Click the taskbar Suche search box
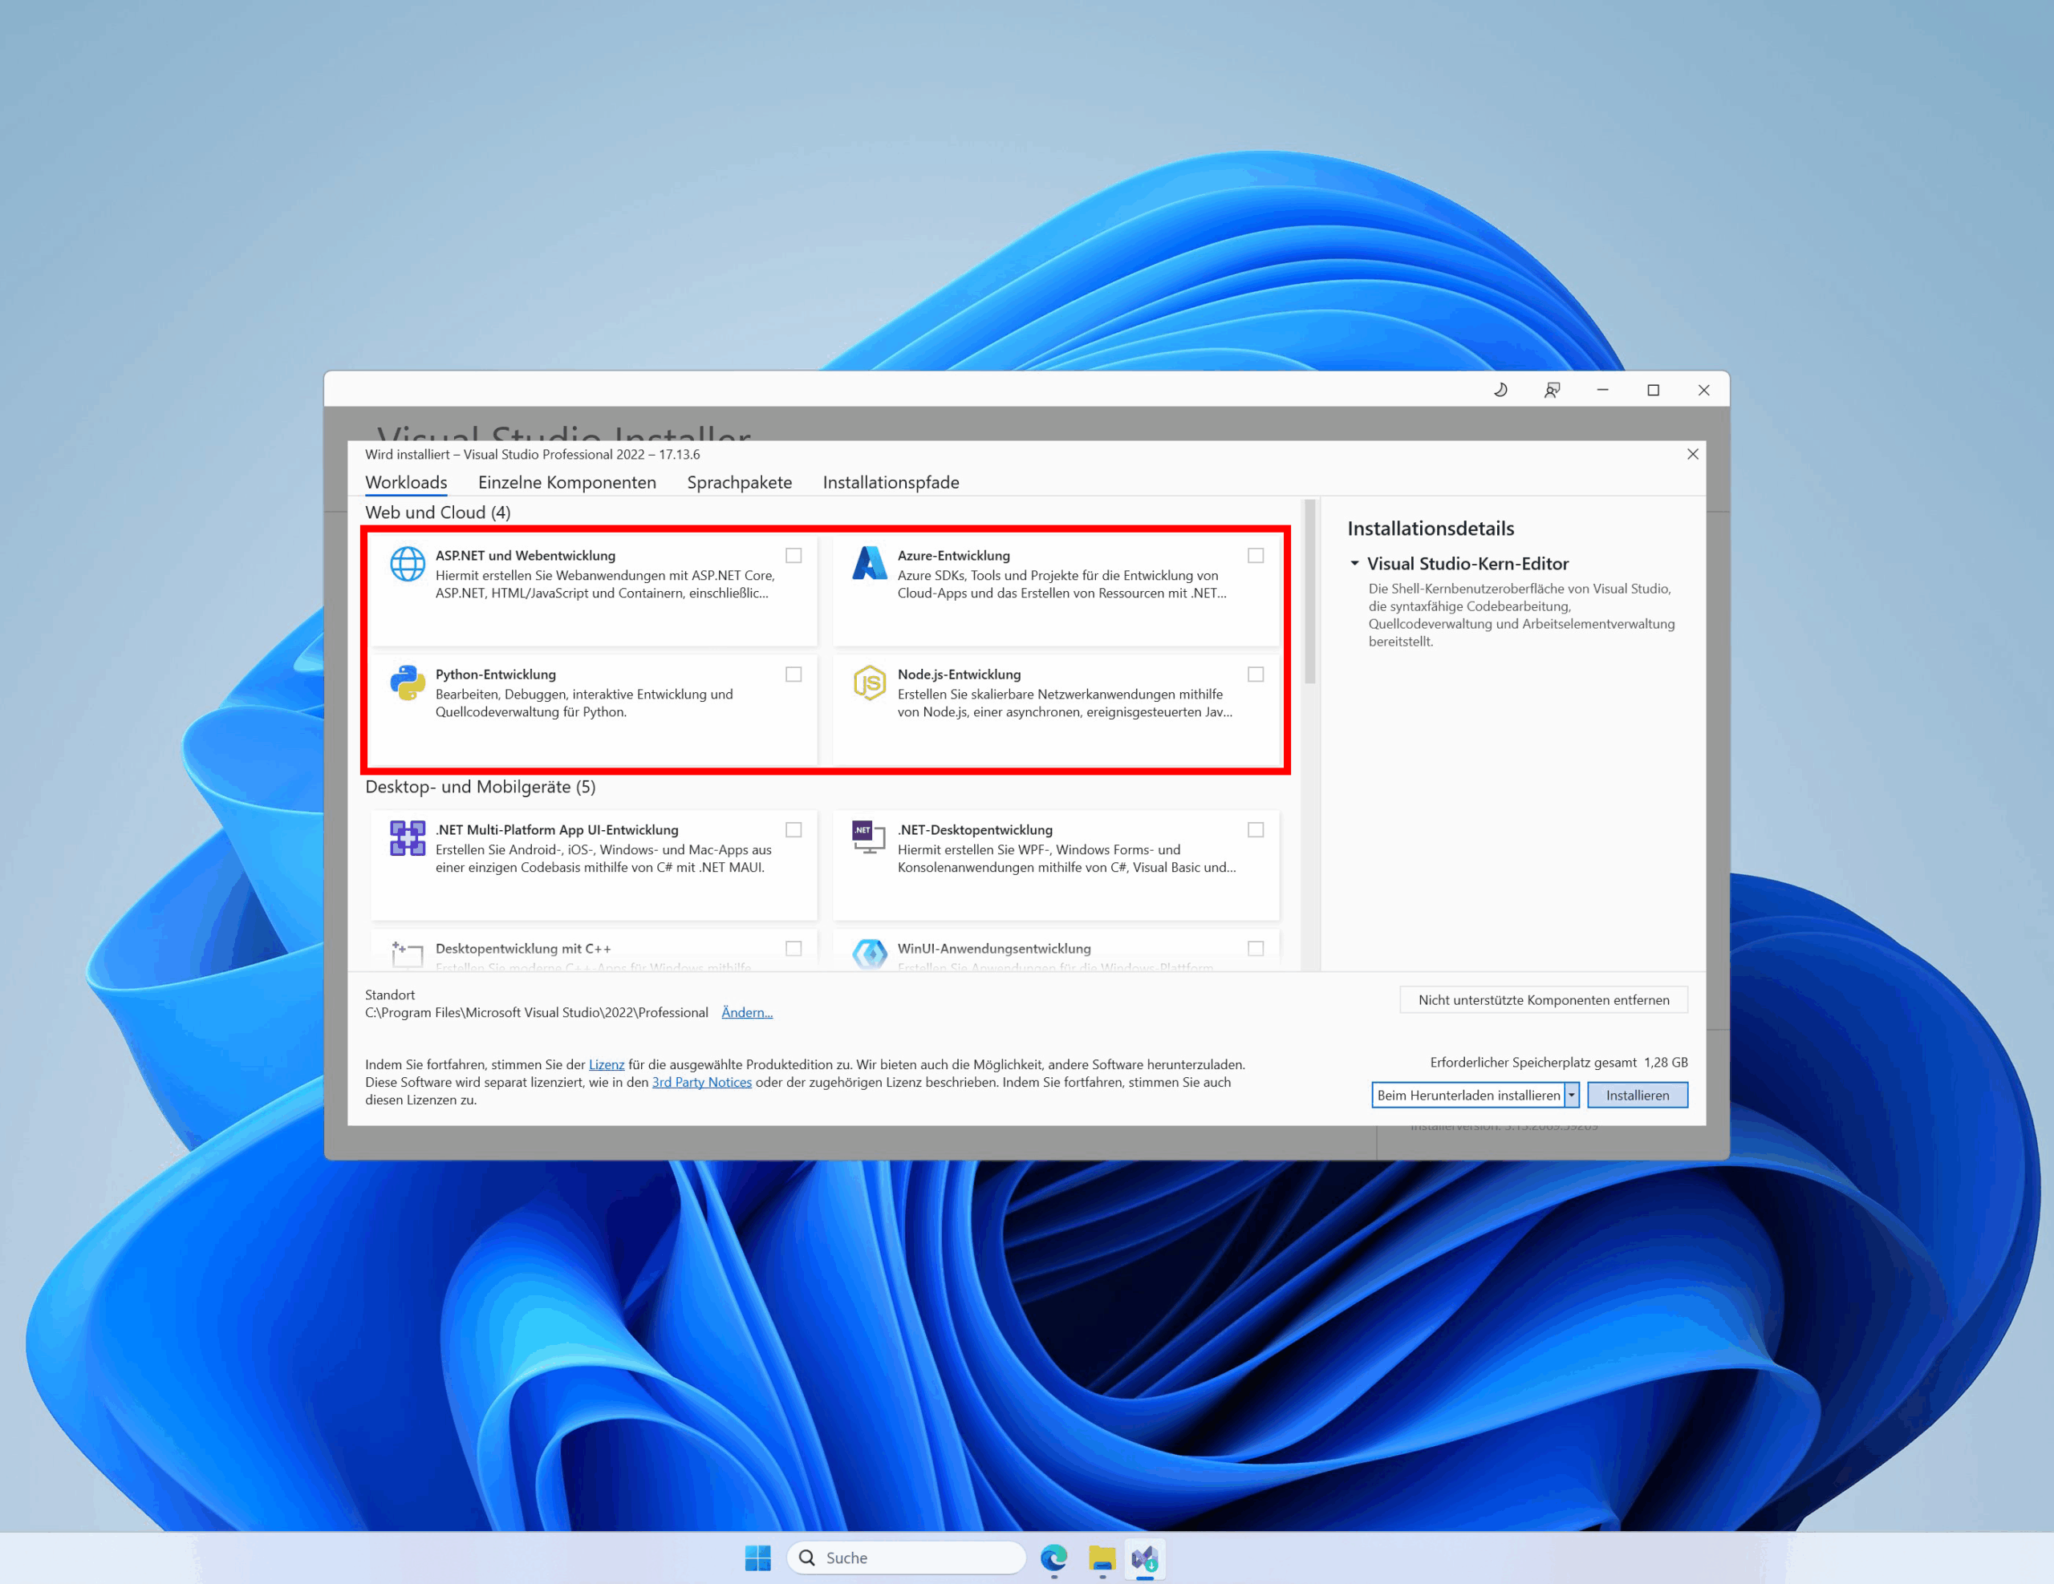Image resolution: width=2054 pixels, height=1584 pixels. point(906,1558)
